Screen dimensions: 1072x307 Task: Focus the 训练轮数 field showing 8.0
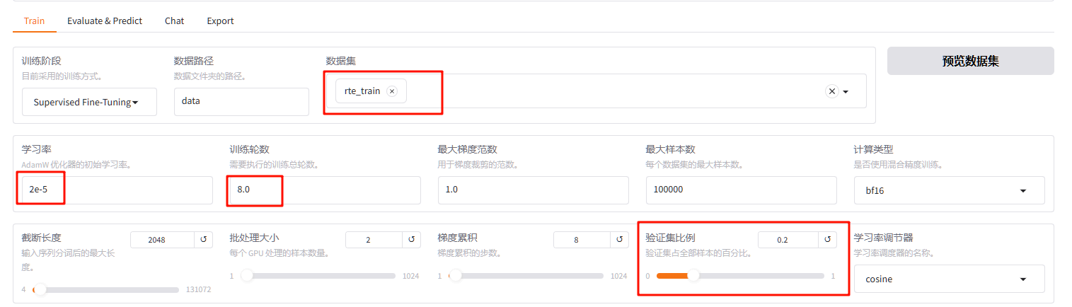pos(323,190)
